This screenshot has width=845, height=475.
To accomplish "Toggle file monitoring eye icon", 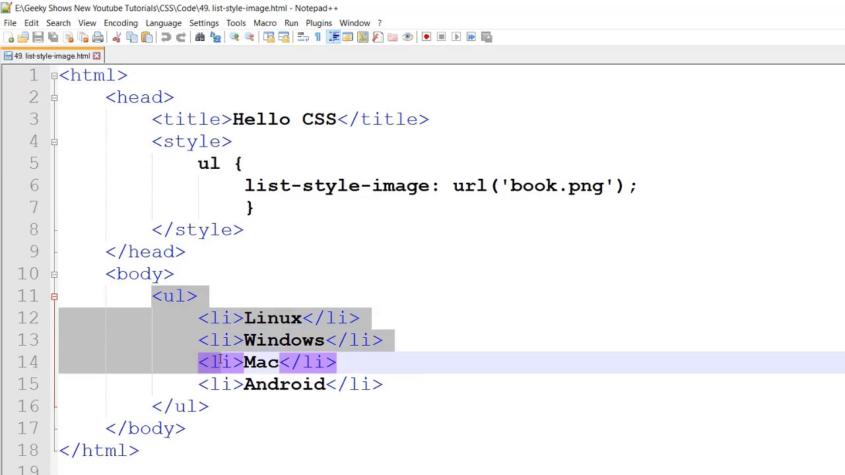I will (408, 37).
